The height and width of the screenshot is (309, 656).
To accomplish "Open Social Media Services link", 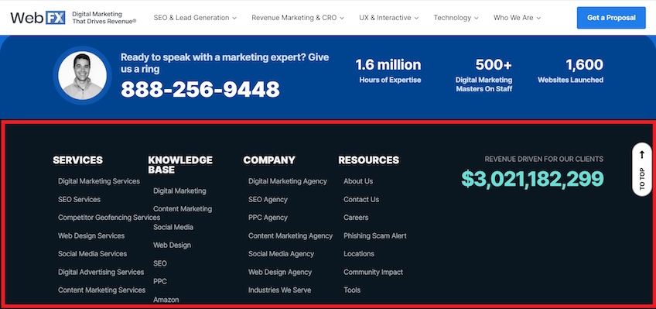I will 93,254.
